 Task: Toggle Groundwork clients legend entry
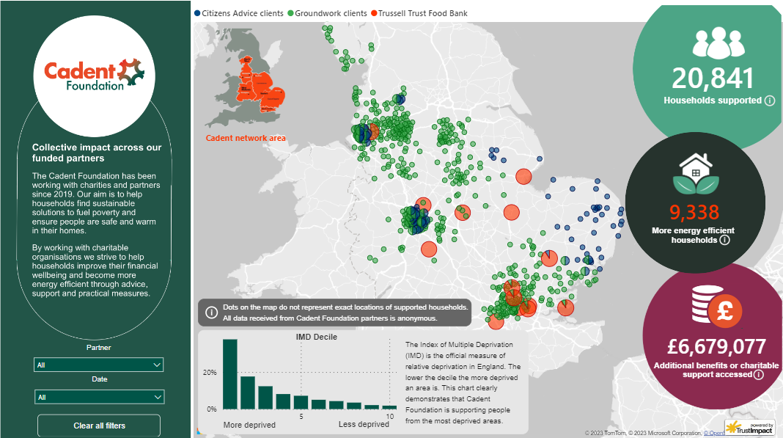pyautogui.click(x=328, y=13)
